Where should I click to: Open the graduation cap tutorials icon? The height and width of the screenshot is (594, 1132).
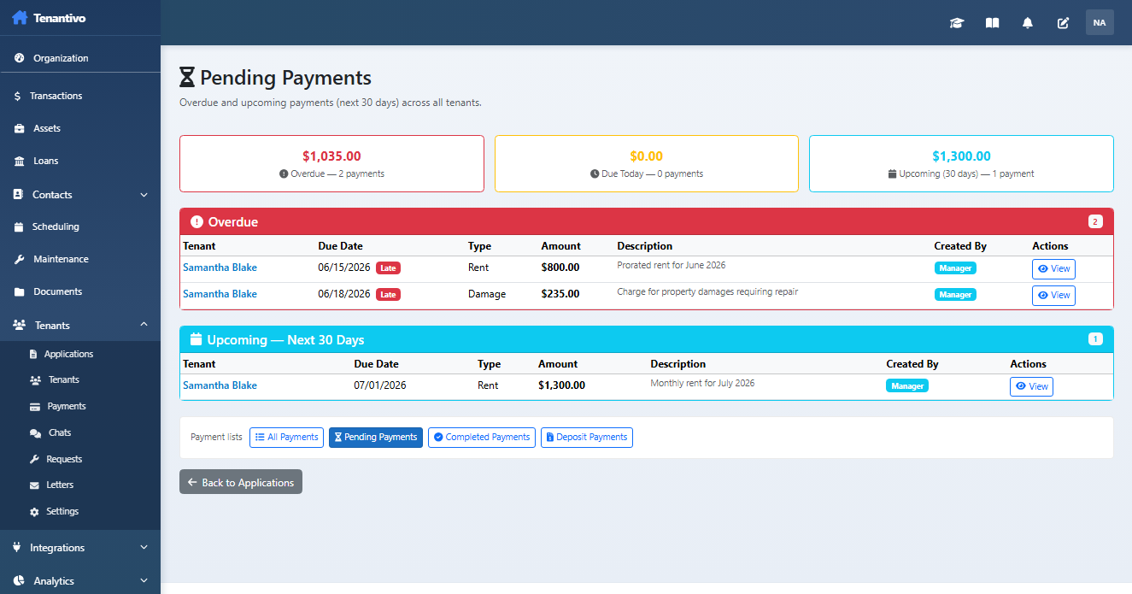(x=957, y=23)
